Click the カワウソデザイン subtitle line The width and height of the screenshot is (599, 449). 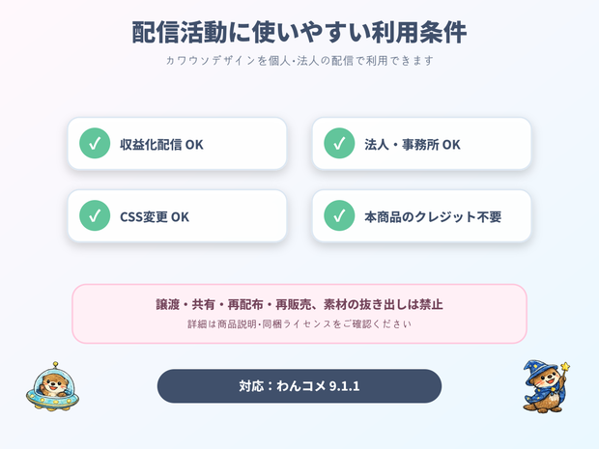(x=299, y=60)
